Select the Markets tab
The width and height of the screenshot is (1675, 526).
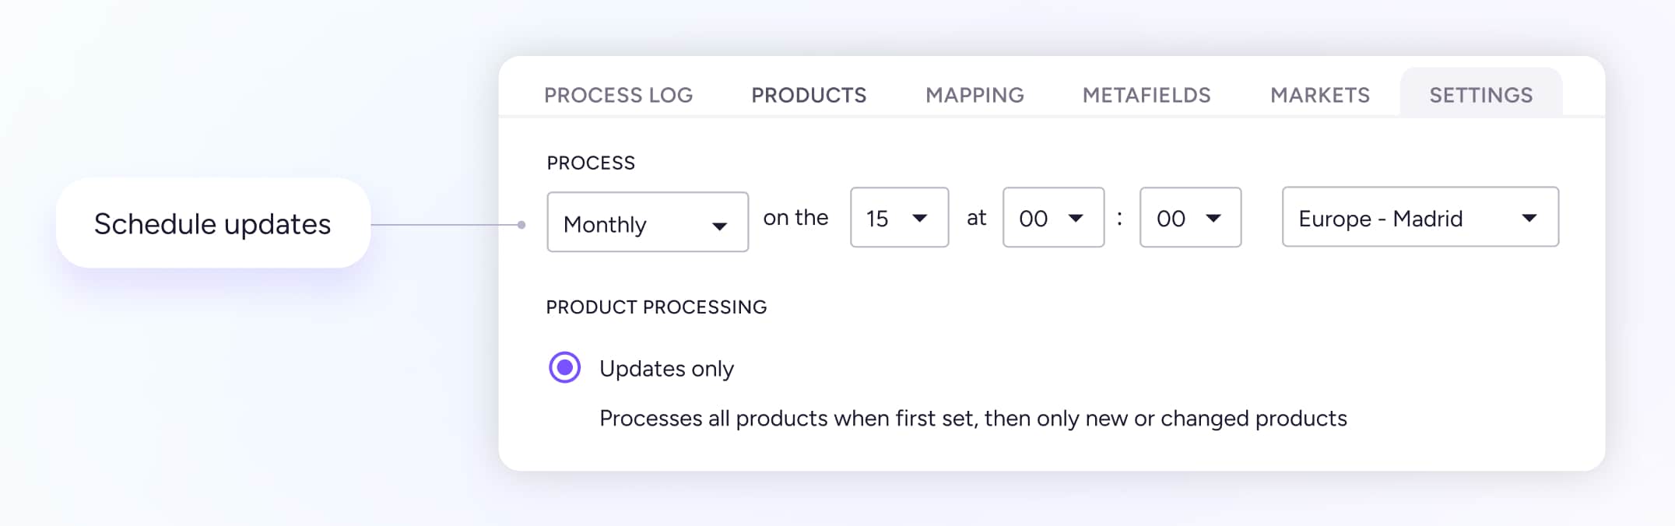[x=1320, y=95]
